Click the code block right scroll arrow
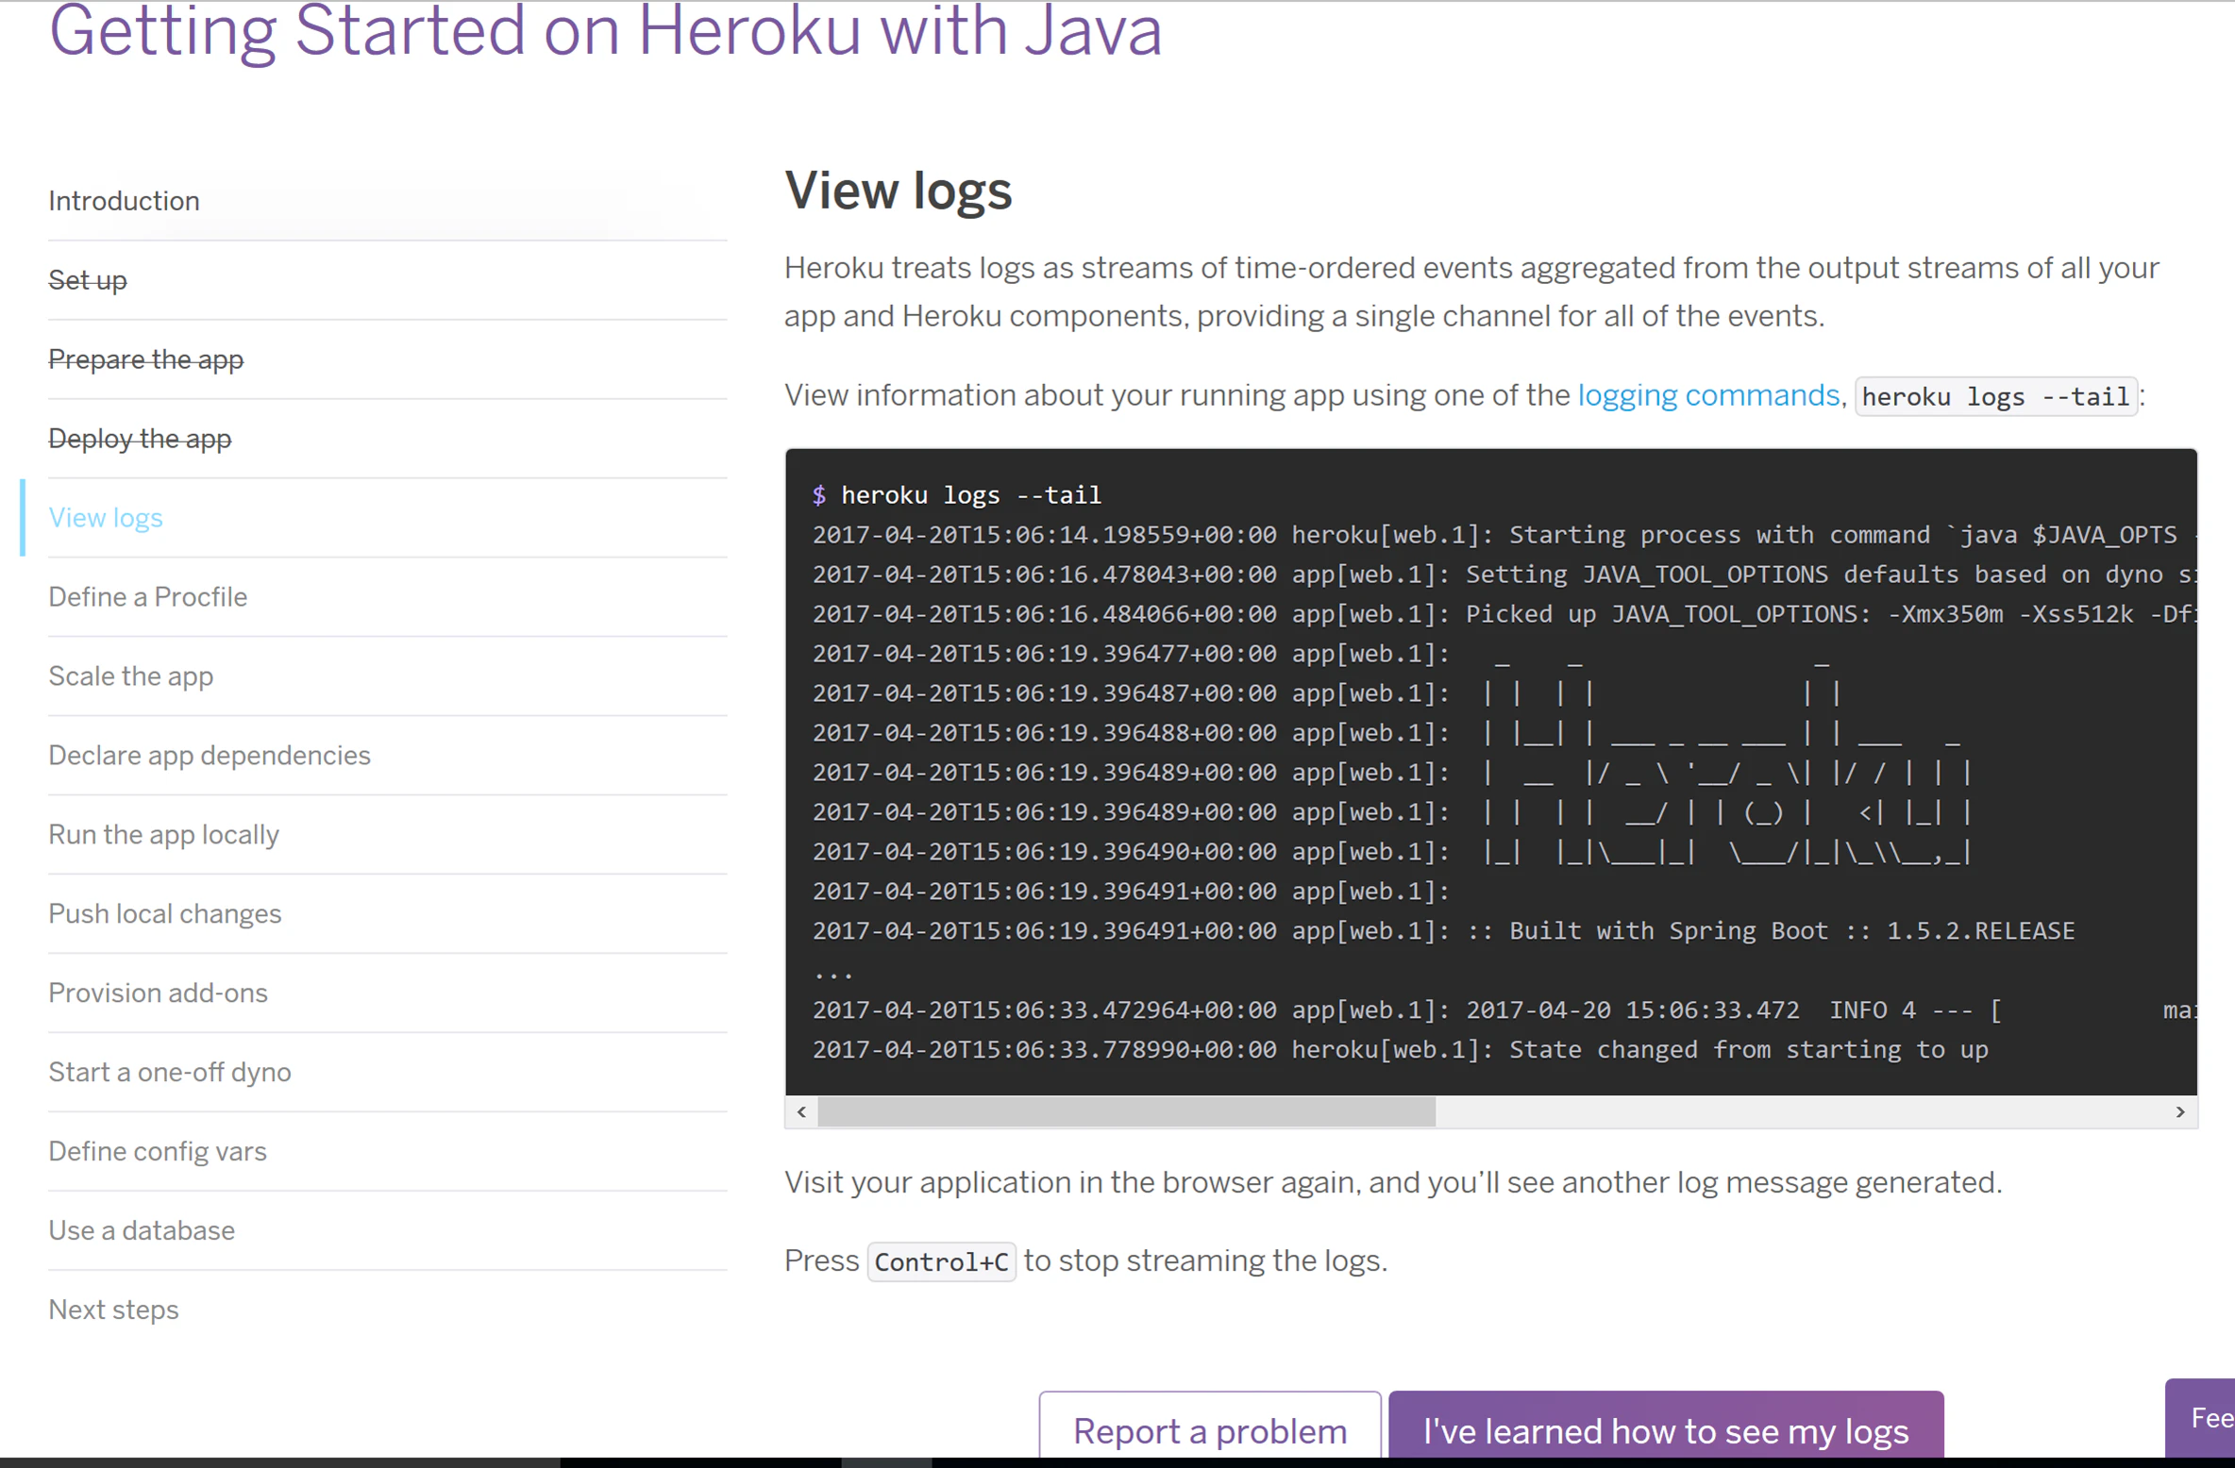Image resolution: width=2235 pixels, height=1468 pixels. pyautogui.click(x=2180, y=1112)
